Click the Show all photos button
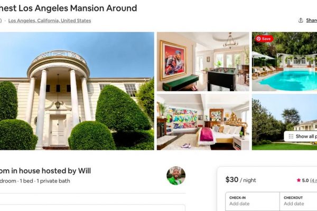317x211 pixels. (x=301, y=136)
